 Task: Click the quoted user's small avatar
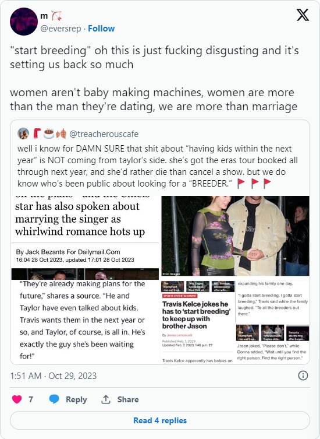pyautogui.click(x=23, y=134)
